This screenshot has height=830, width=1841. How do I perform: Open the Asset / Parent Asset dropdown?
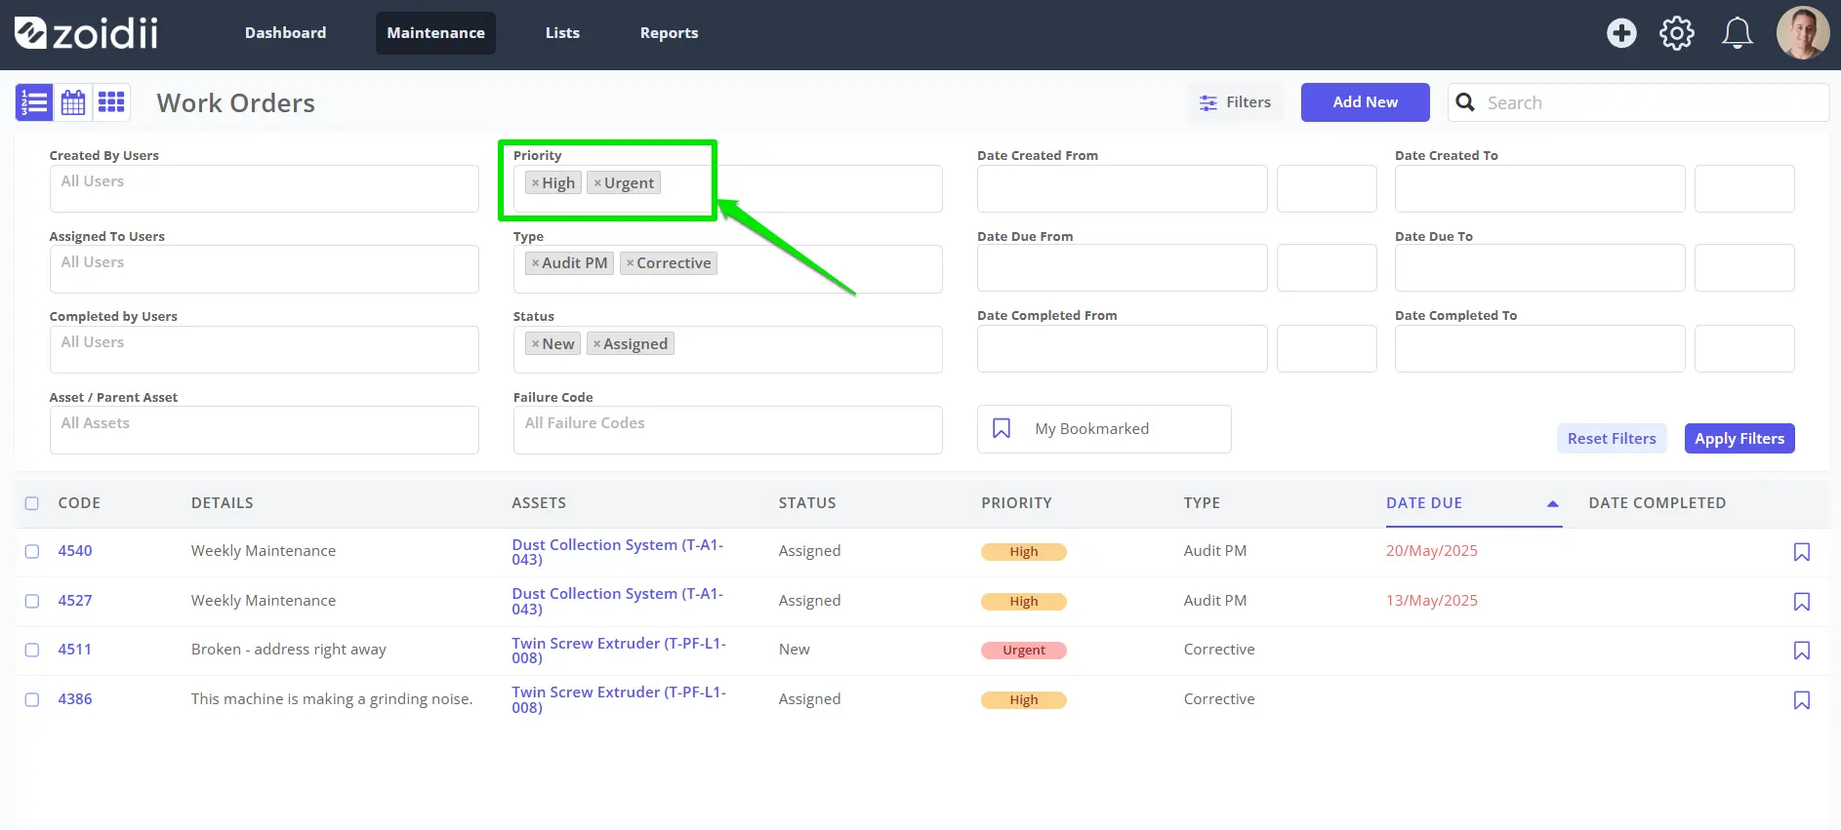(x=265, y=430)
